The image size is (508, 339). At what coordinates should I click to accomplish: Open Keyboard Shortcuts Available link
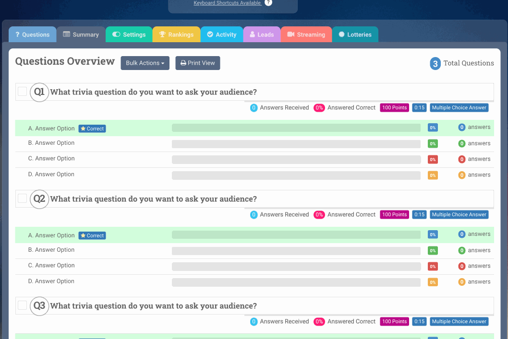[228, 3]
